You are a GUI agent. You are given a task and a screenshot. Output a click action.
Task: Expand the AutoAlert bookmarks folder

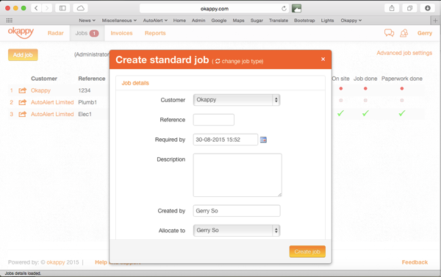tap(155, 21)
